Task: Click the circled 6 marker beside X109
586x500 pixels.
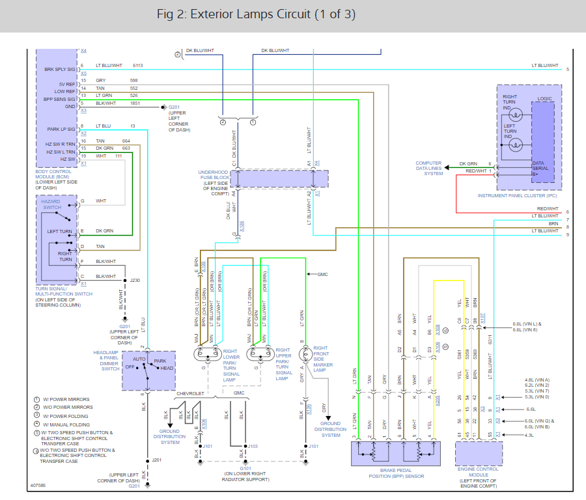Action: click(445, 330)
